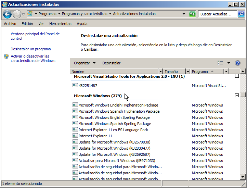Viewport: 247px width, 188px height.
Task: Open Desinstalar un programa link
Action: click(x=31, y=49)
